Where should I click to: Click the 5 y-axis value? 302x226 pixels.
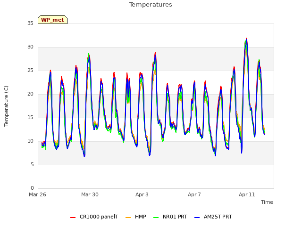32,165
